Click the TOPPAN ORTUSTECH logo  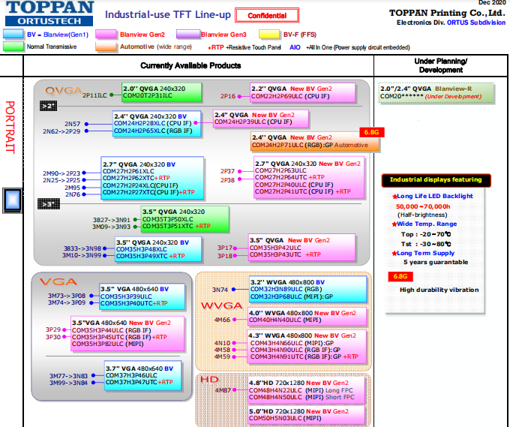(x=49, y=13)
